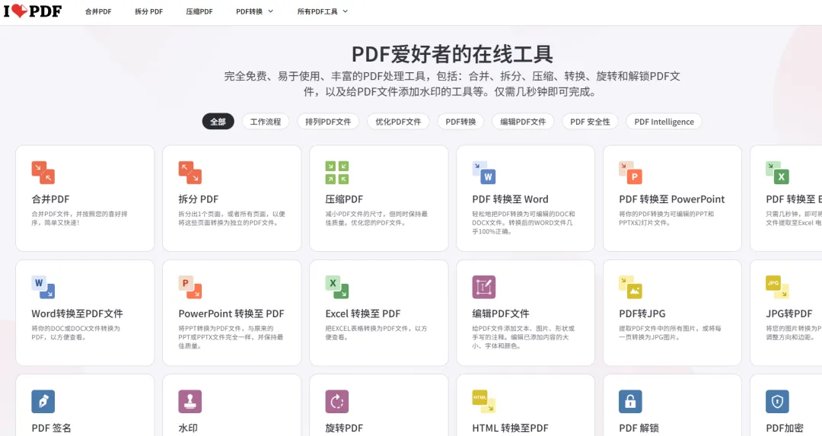The width and height of the screenshot is (822, 436).
Task: Click the JPG转PDF card title
Action: tap(789, 313)
